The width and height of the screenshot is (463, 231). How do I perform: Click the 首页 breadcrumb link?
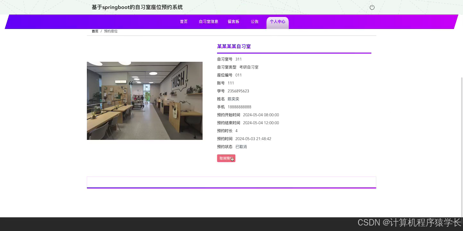95,31
